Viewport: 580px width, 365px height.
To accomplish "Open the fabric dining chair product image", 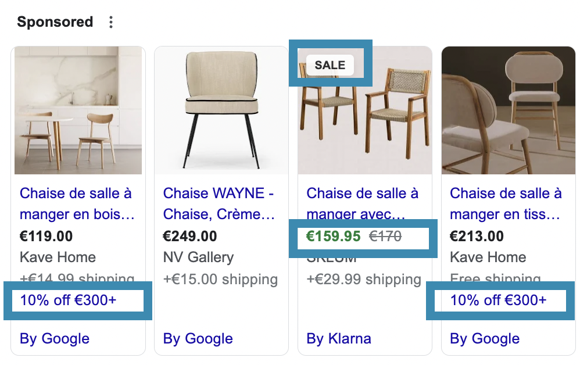I will (x=509, y=110).
